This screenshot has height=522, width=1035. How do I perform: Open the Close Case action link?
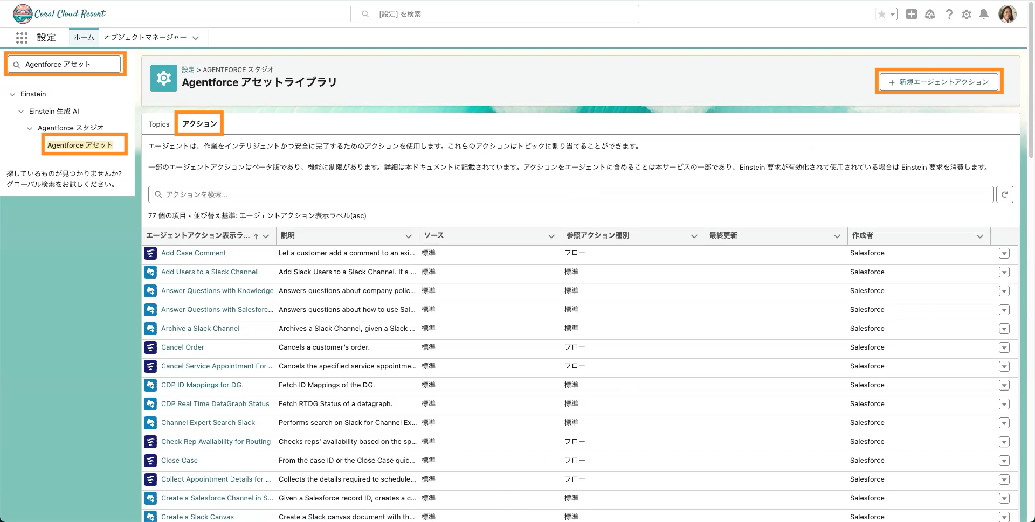pyautogui.click(x=180, y=461)
